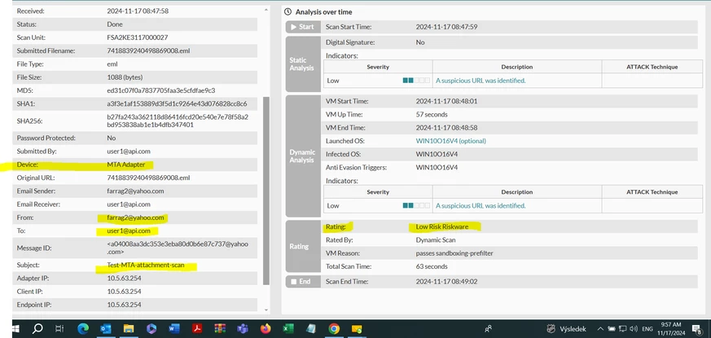The image size is (711, 338).
Task: Click the Rating section side label
Action: pos(303,246)
